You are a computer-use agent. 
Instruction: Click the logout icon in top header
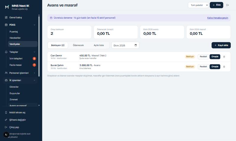pyautogui.click(x=227, y=5)
